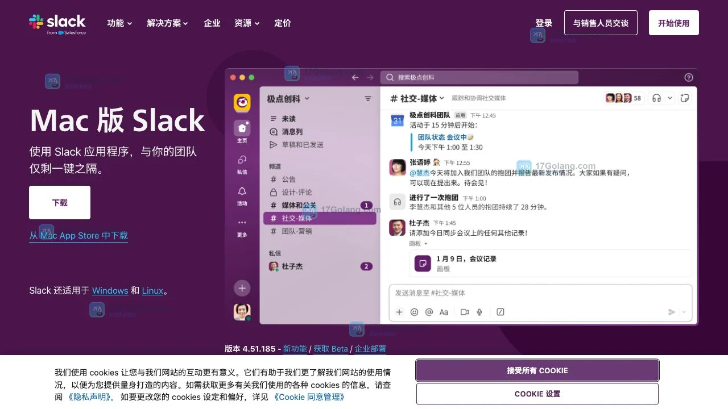728x409 pixels.
Task: Accept all cookies with 接受所有 COOKIE
Action: coord(537,370)
